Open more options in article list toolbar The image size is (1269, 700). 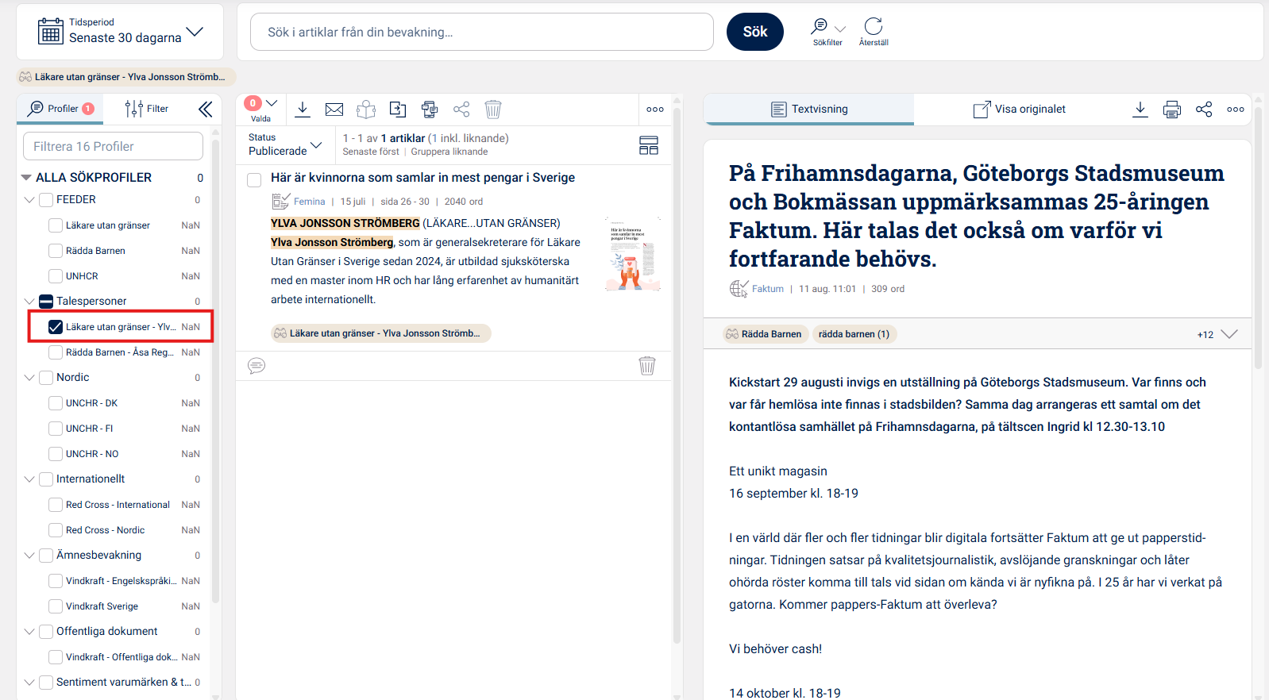(x=655, y=110)
